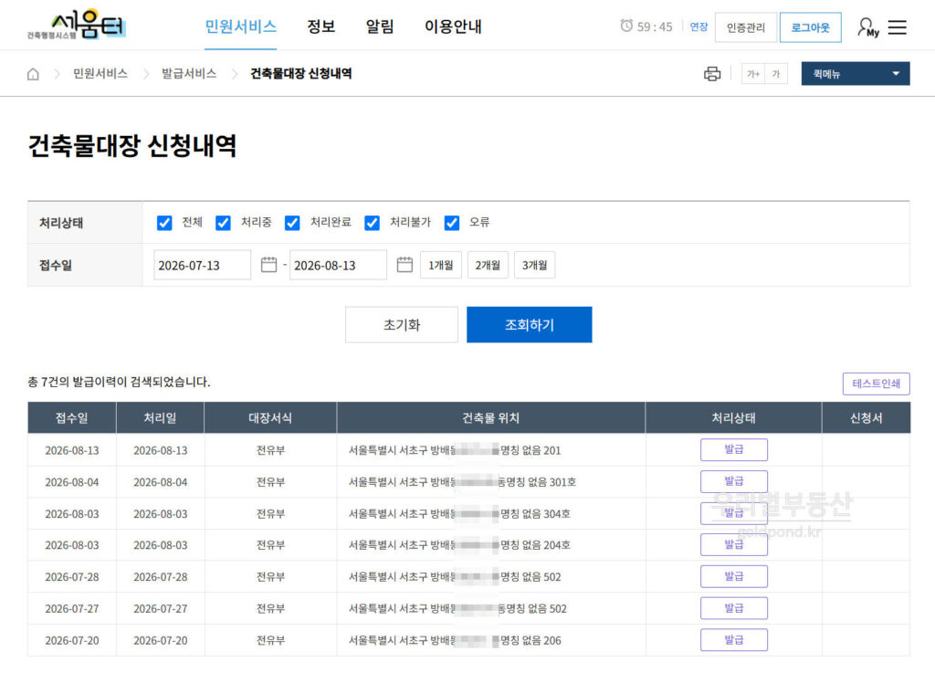935x673 pixels.
Task: Click 대장서식 column header
Action: click(x=270, y=418)
